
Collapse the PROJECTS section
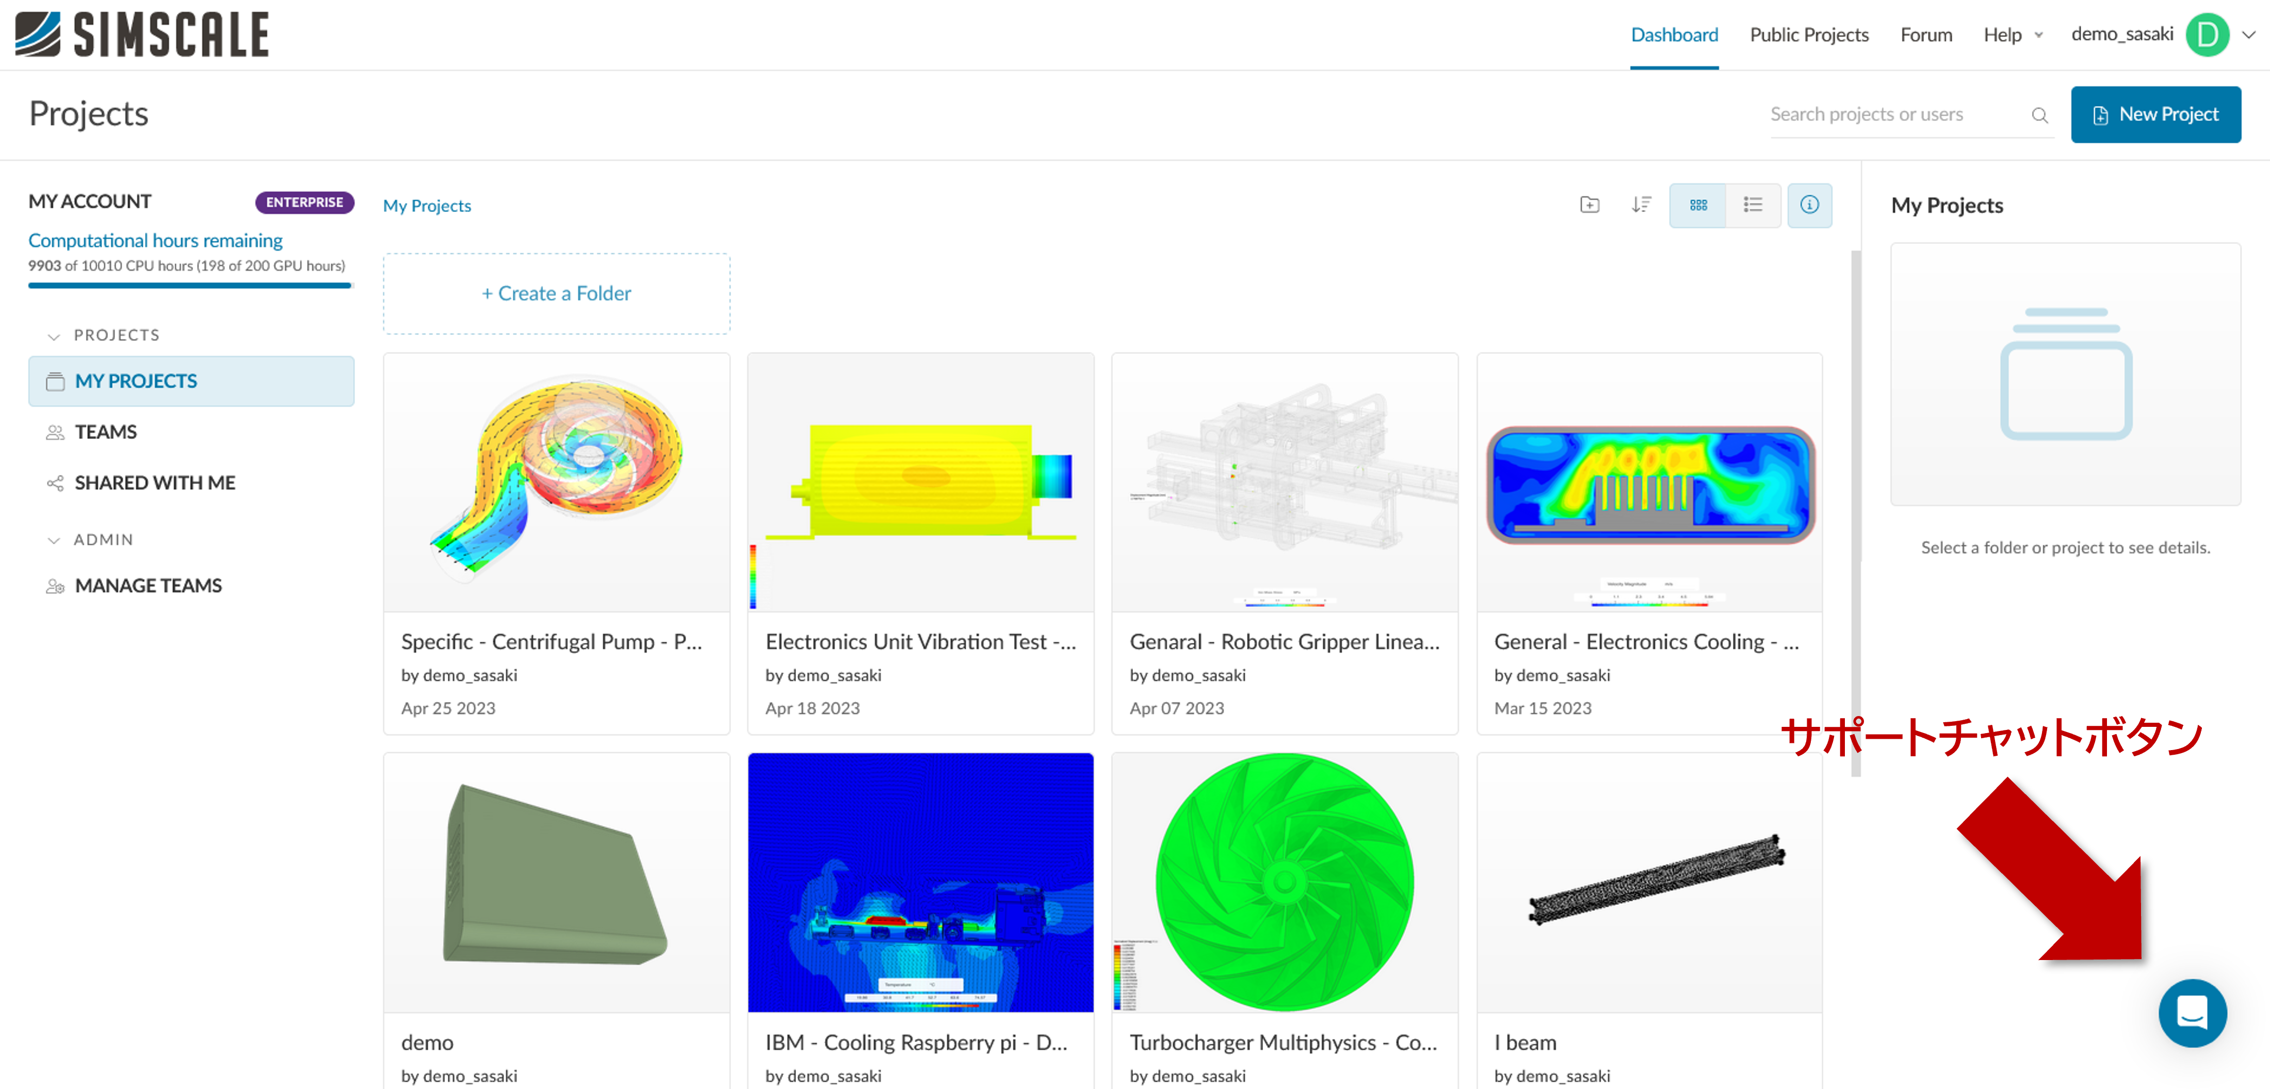(54, 335)
